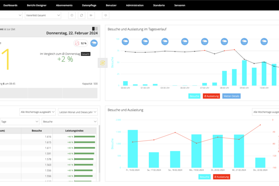
Task: Toggle the red Ø Auslastung legend in Tagesverlauf chart
Action: click(211, 96)
